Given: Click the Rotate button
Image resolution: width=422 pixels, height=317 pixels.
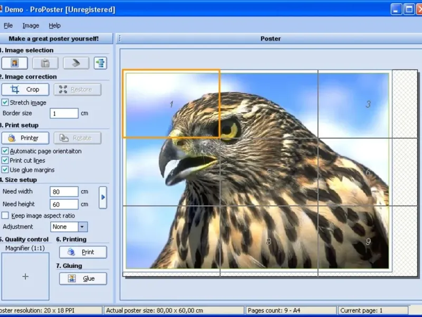Looking at the screenshot, I should point(78,138).
